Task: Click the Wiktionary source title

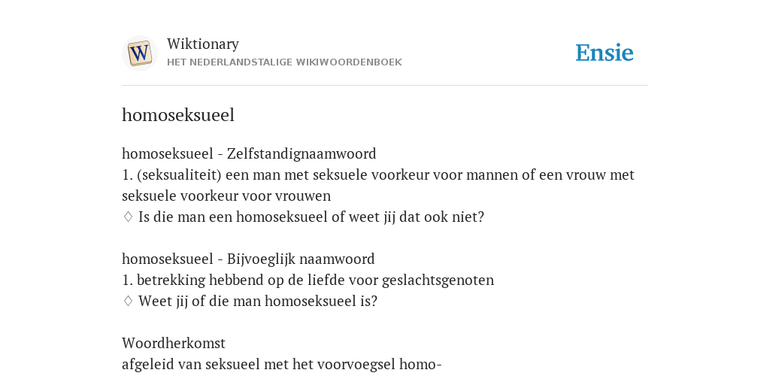Action: click(203, 44)
